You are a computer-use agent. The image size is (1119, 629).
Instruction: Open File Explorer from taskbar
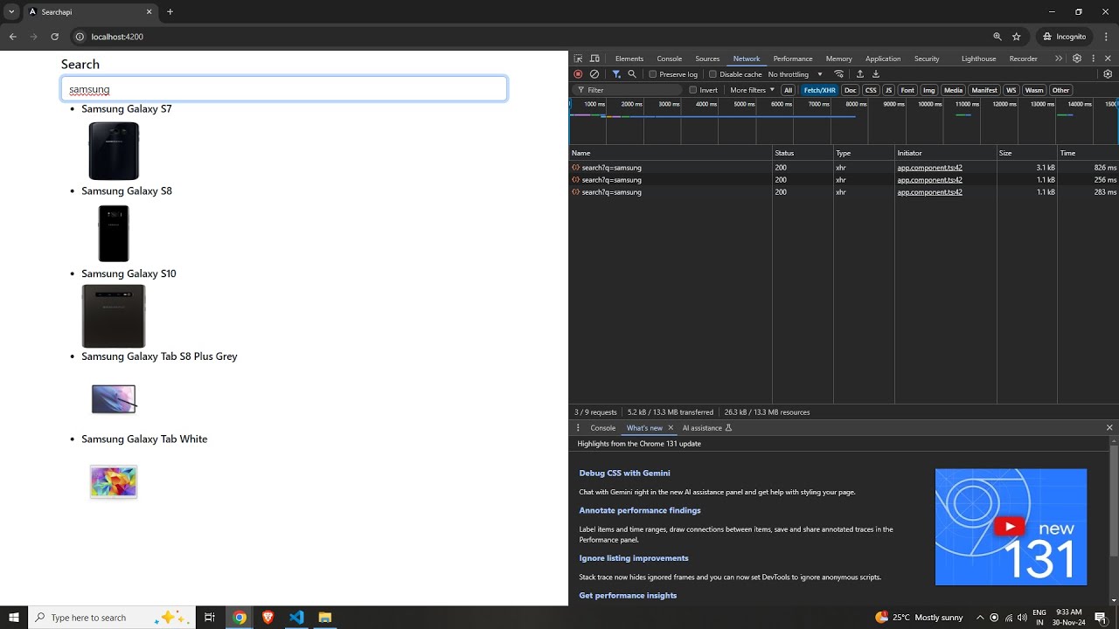click(x=324, y=618)
